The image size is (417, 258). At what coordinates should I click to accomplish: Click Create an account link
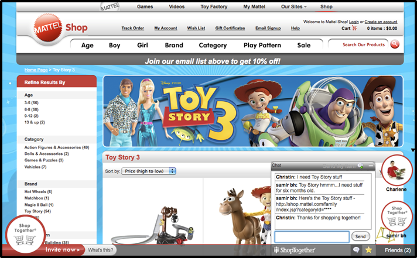point(381,22)
